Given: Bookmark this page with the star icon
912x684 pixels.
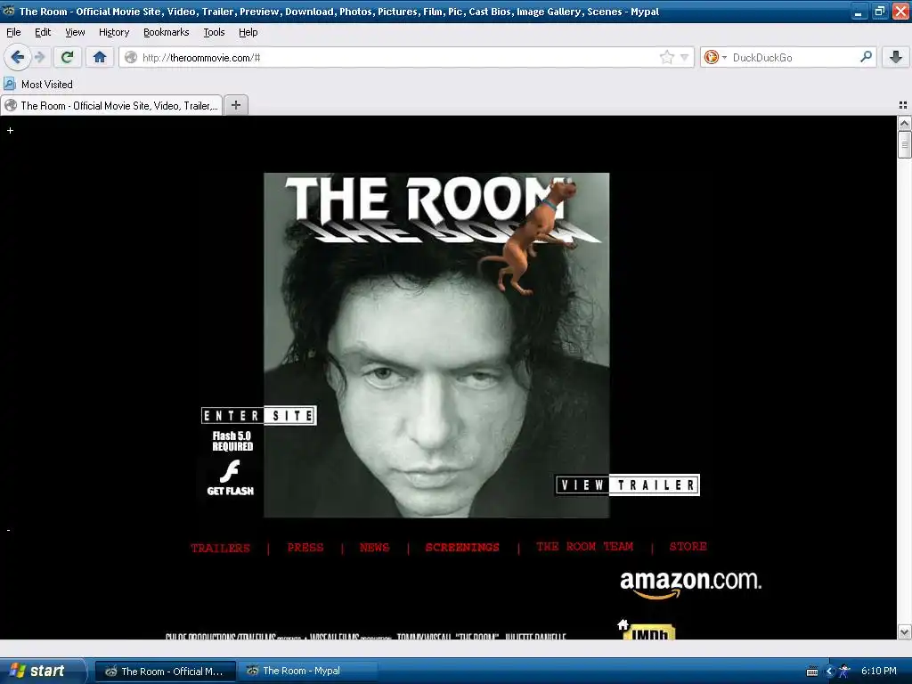Looking at the screenshot, I should click(666, 57).
